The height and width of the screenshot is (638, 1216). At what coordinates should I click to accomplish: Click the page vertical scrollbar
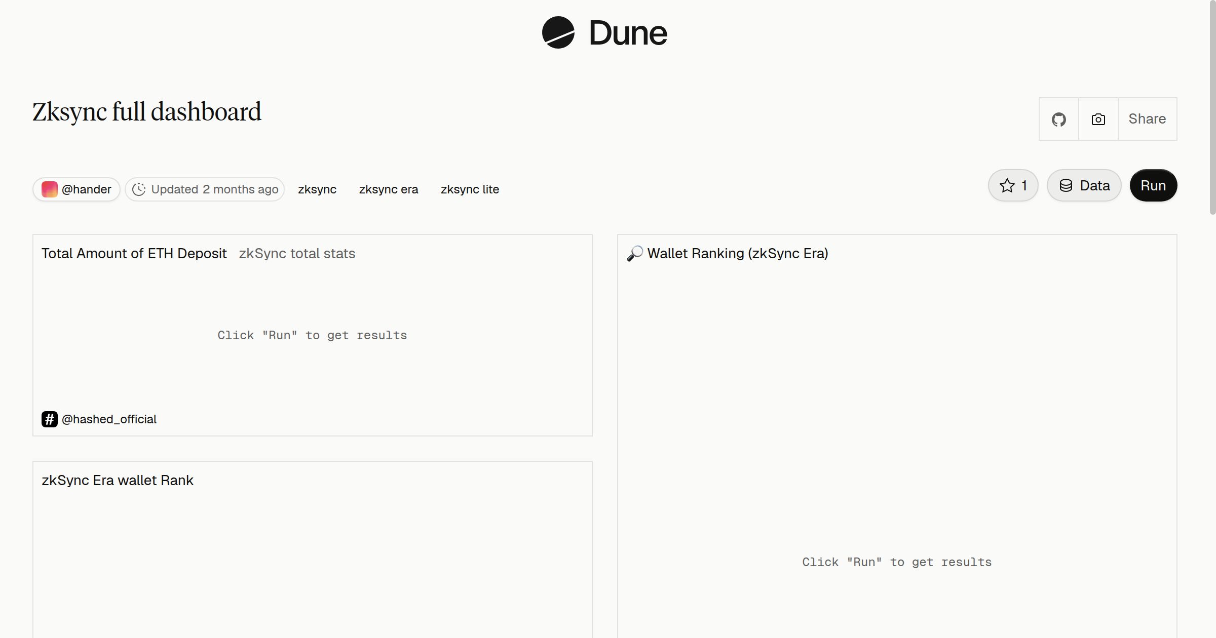click(x=1212, y=107)
